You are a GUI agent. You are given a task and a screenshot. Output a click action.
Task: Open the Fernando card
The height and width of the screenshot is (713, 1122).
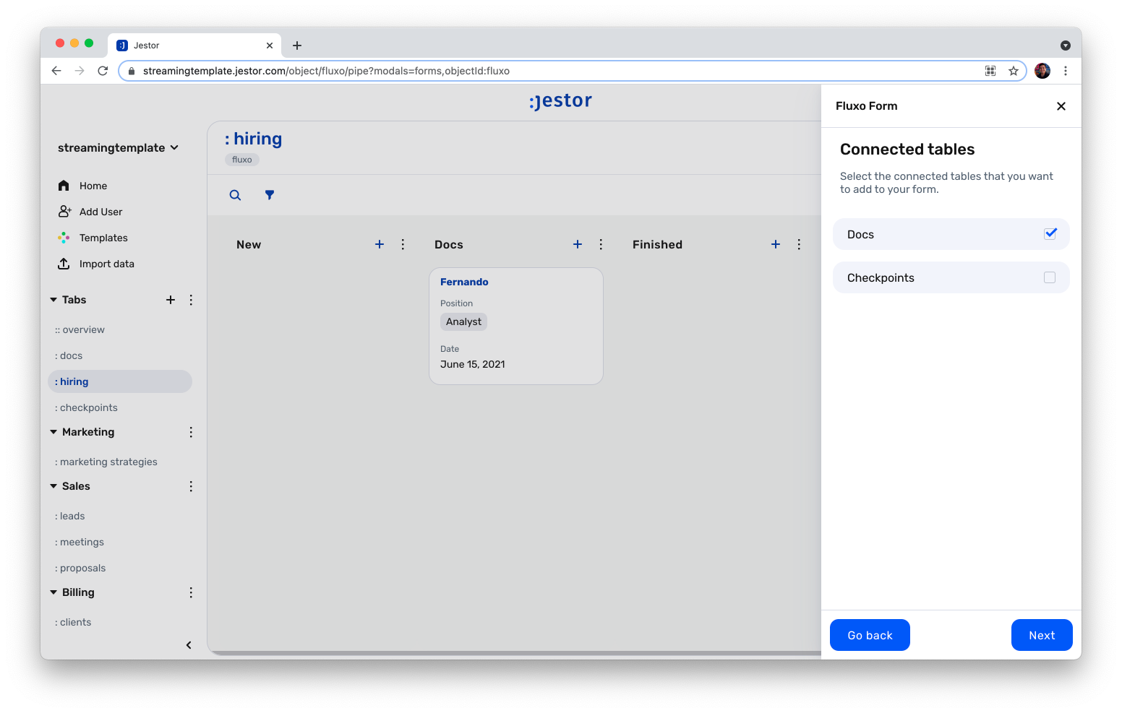[516, 327]
